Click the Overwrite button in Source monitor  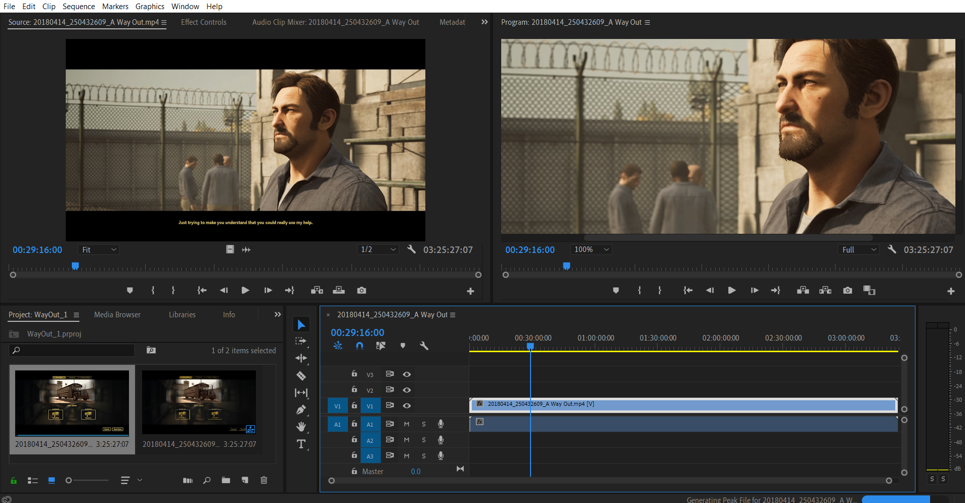pos(339,290)
